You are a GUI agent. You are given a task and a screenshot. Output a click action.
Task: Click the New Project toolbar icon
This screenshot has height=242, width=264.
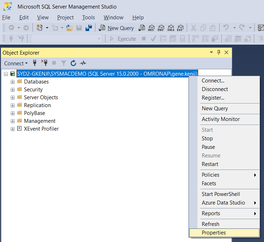point(40,28)
